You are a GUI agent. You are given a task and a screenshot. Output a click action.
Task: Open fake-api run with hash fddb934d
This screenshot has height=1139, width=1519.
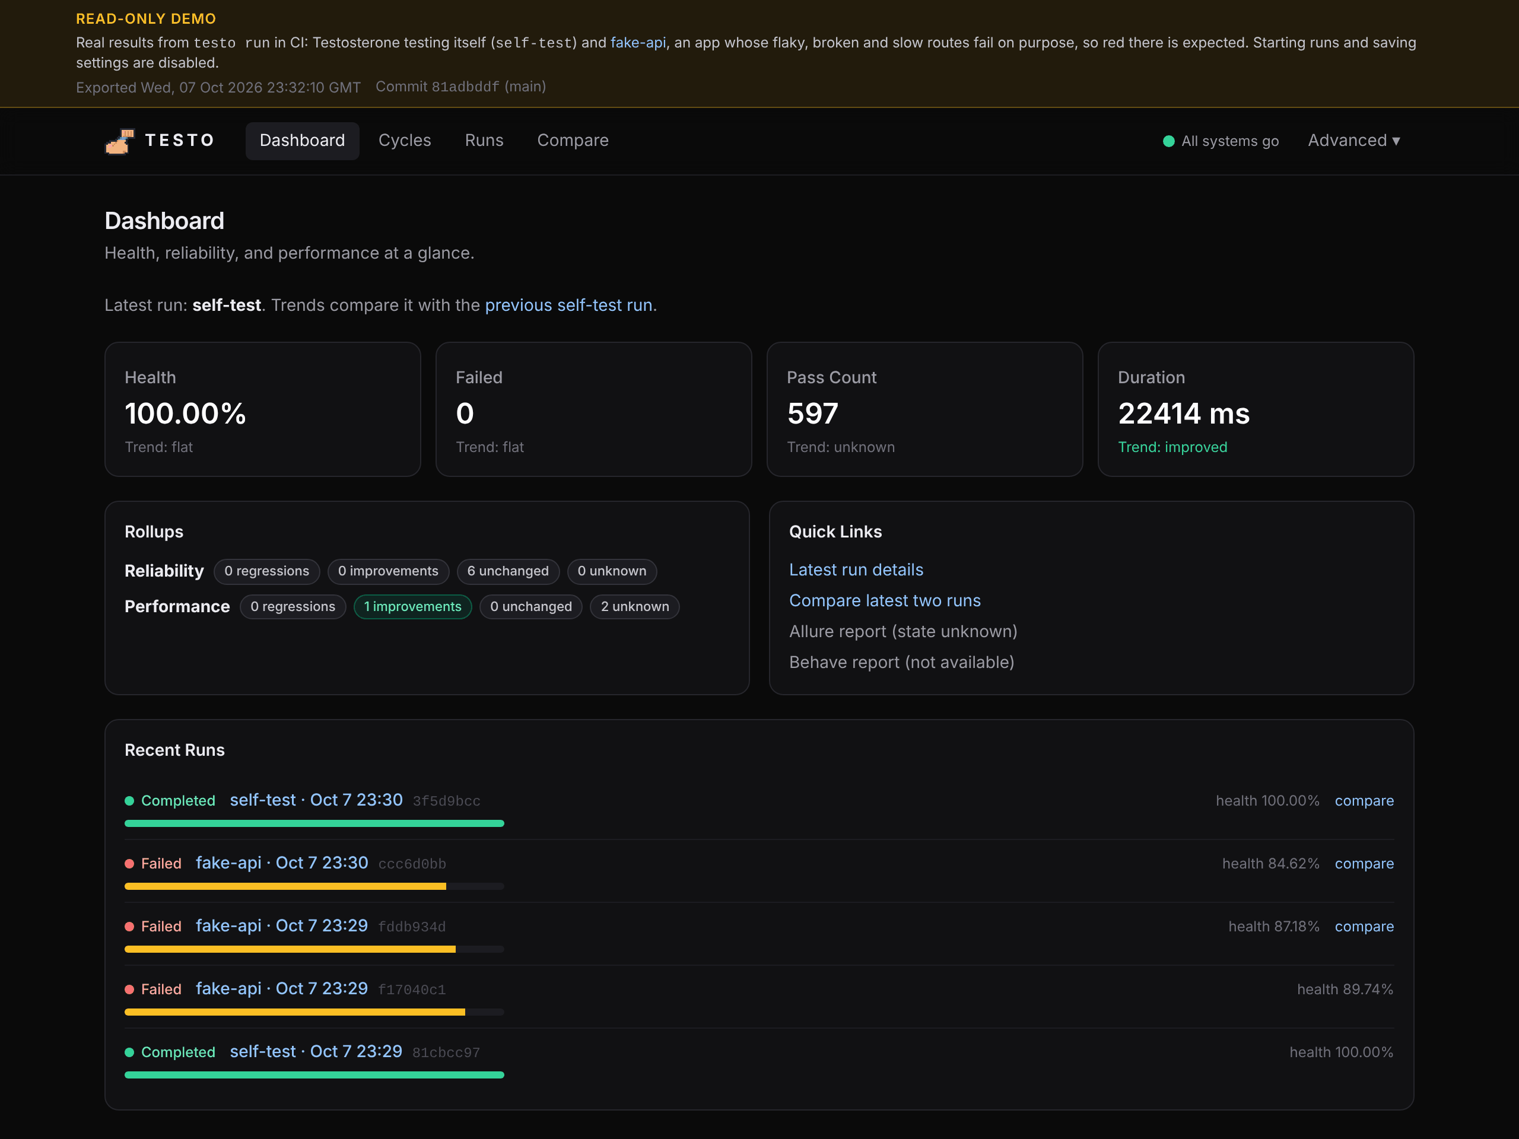pyautogui.click(x=282, y=925)
